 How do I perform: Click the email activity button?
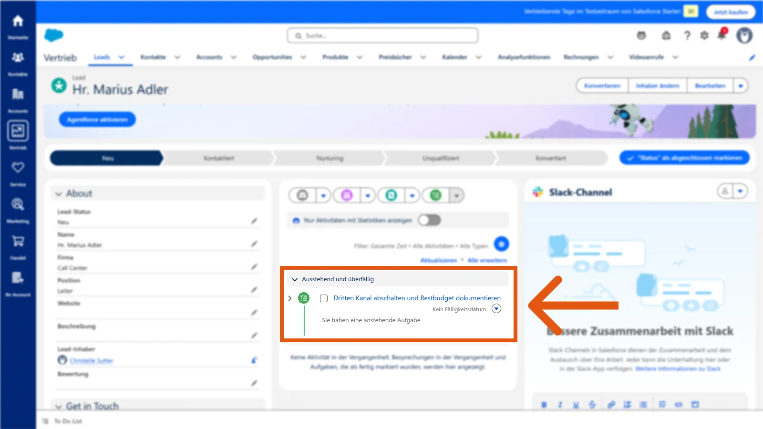point(302,195)
